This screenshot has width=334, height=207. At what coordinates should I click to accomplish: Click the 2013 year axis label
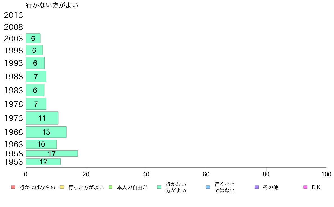(x=13, y=15)
